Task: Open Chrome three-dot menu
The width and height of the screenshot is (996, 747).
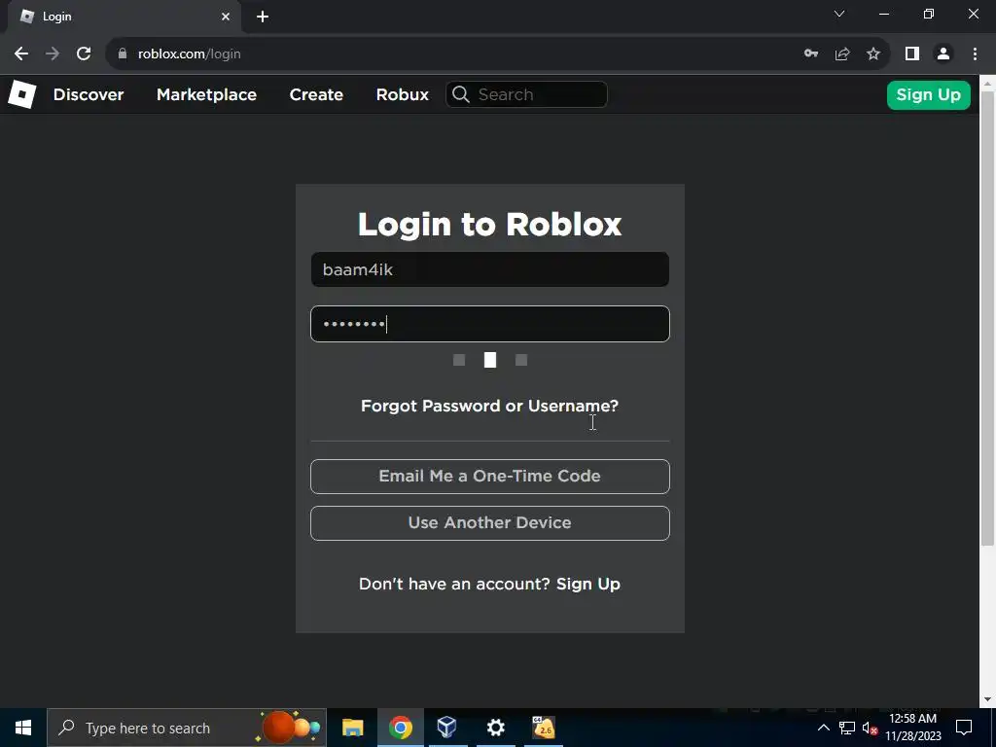Action: click(x=975, y=54)
